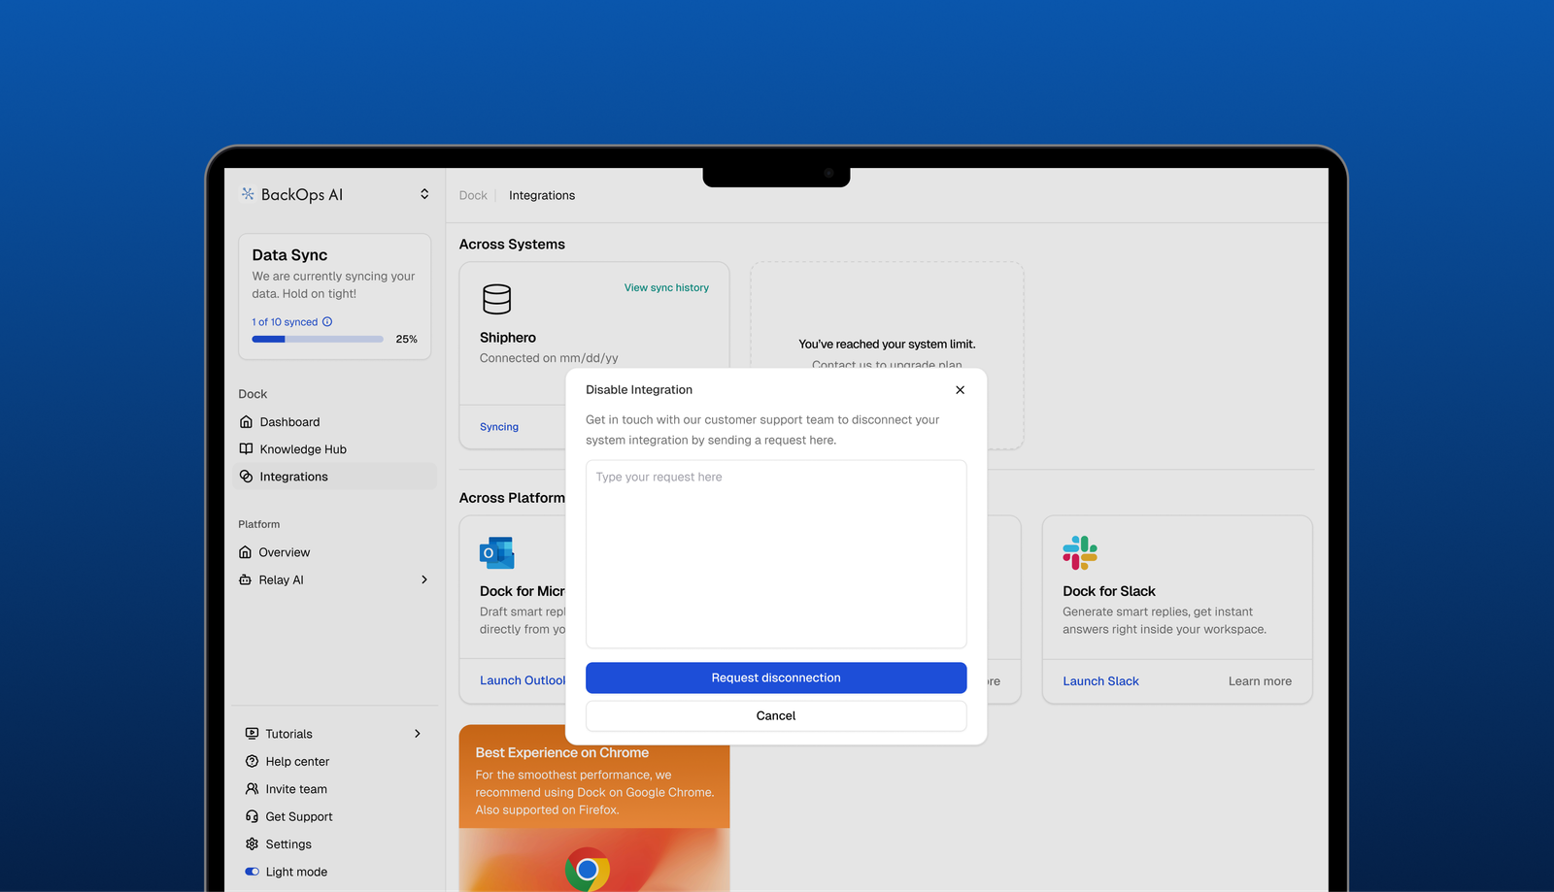This screenshot has width=1554, height=892.
Task: Click the Data Sync progress bar
Action: (318, 340)
